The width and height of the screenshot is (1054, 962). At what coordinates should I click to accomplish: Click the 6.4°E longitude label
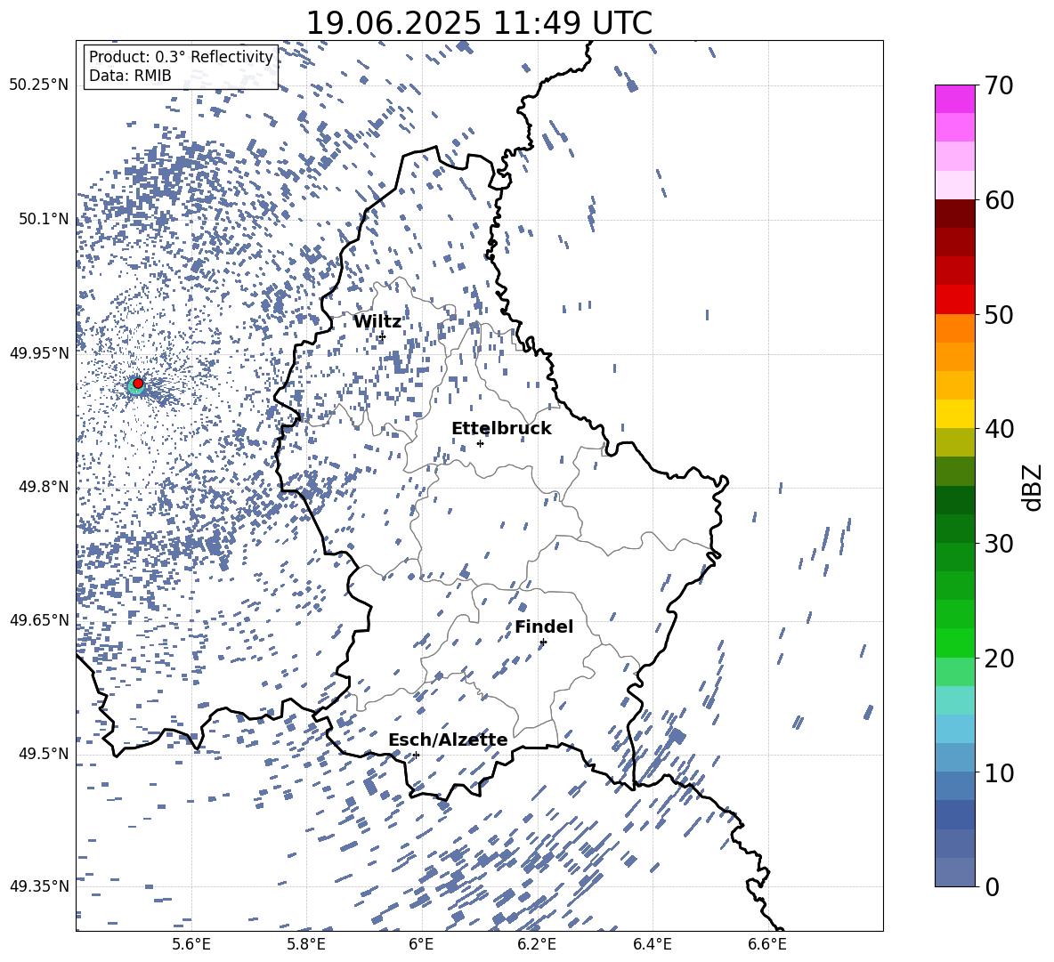point(652,944)
